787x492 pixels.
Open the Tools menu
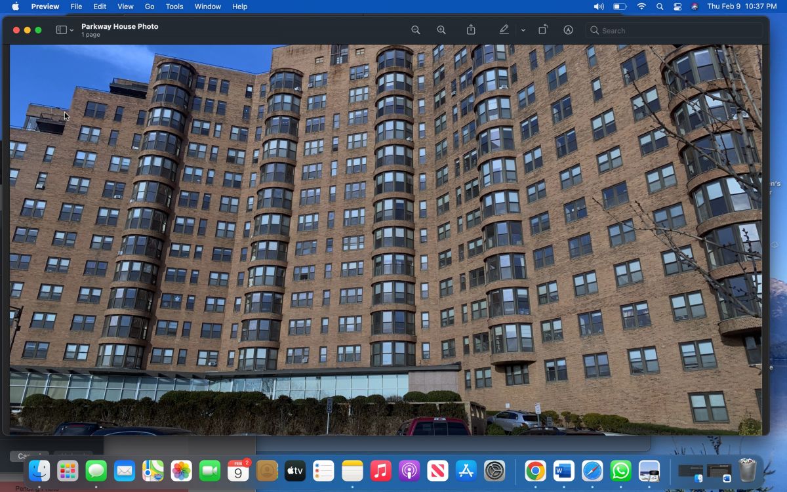174,7
